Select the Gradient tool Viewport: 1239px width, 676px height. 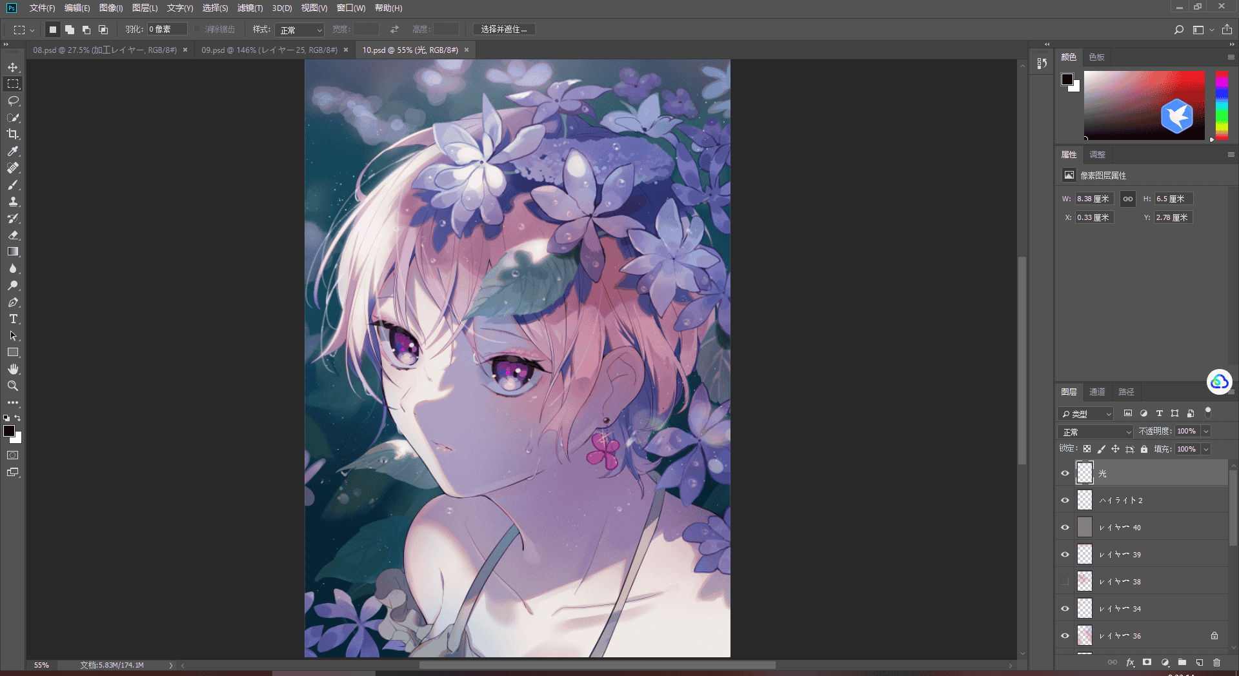click(x=13, y=252)
